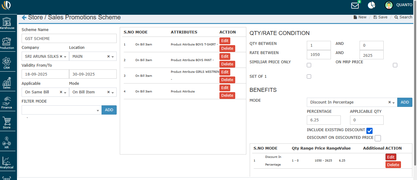The height and width of the screenshot is (180, 417).
Task: Open the pie chart dashboard icon
Action: tap(371, 5)
